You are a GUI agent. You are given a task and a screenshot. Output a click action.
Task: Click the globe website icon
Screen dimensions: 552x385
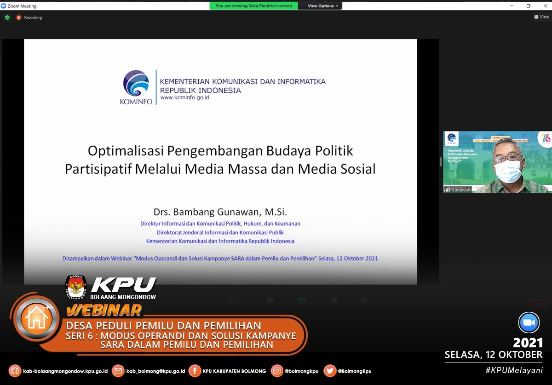(x=15, y=371)
